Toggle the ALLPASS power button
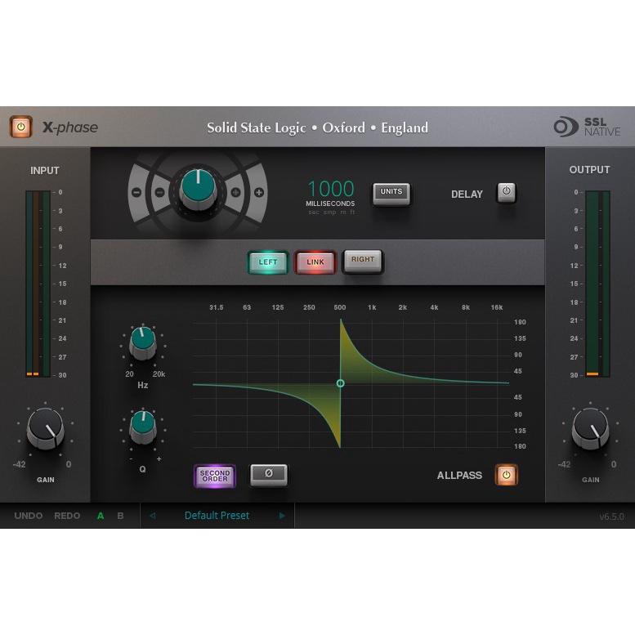This screenshot has height=635, width=635. 506,475
